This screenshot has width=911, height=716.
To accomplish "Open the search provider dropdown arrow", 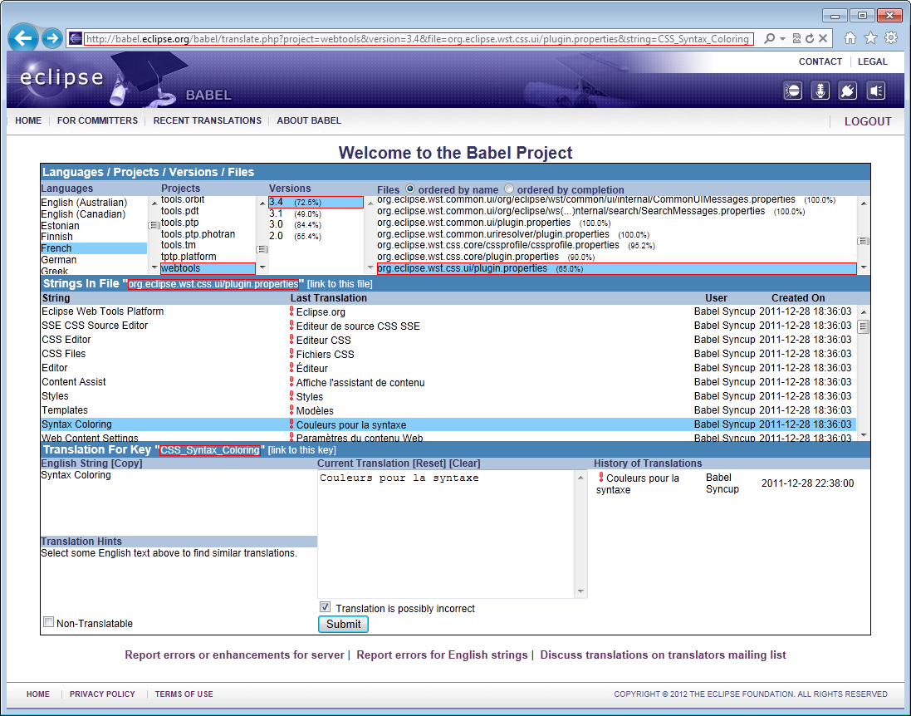I will point(782,39).
